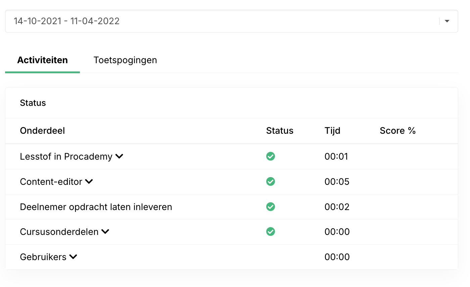Click the green check icon for Lesstof in Procademy
The image size is (470, 287).
tap(271, 157)
